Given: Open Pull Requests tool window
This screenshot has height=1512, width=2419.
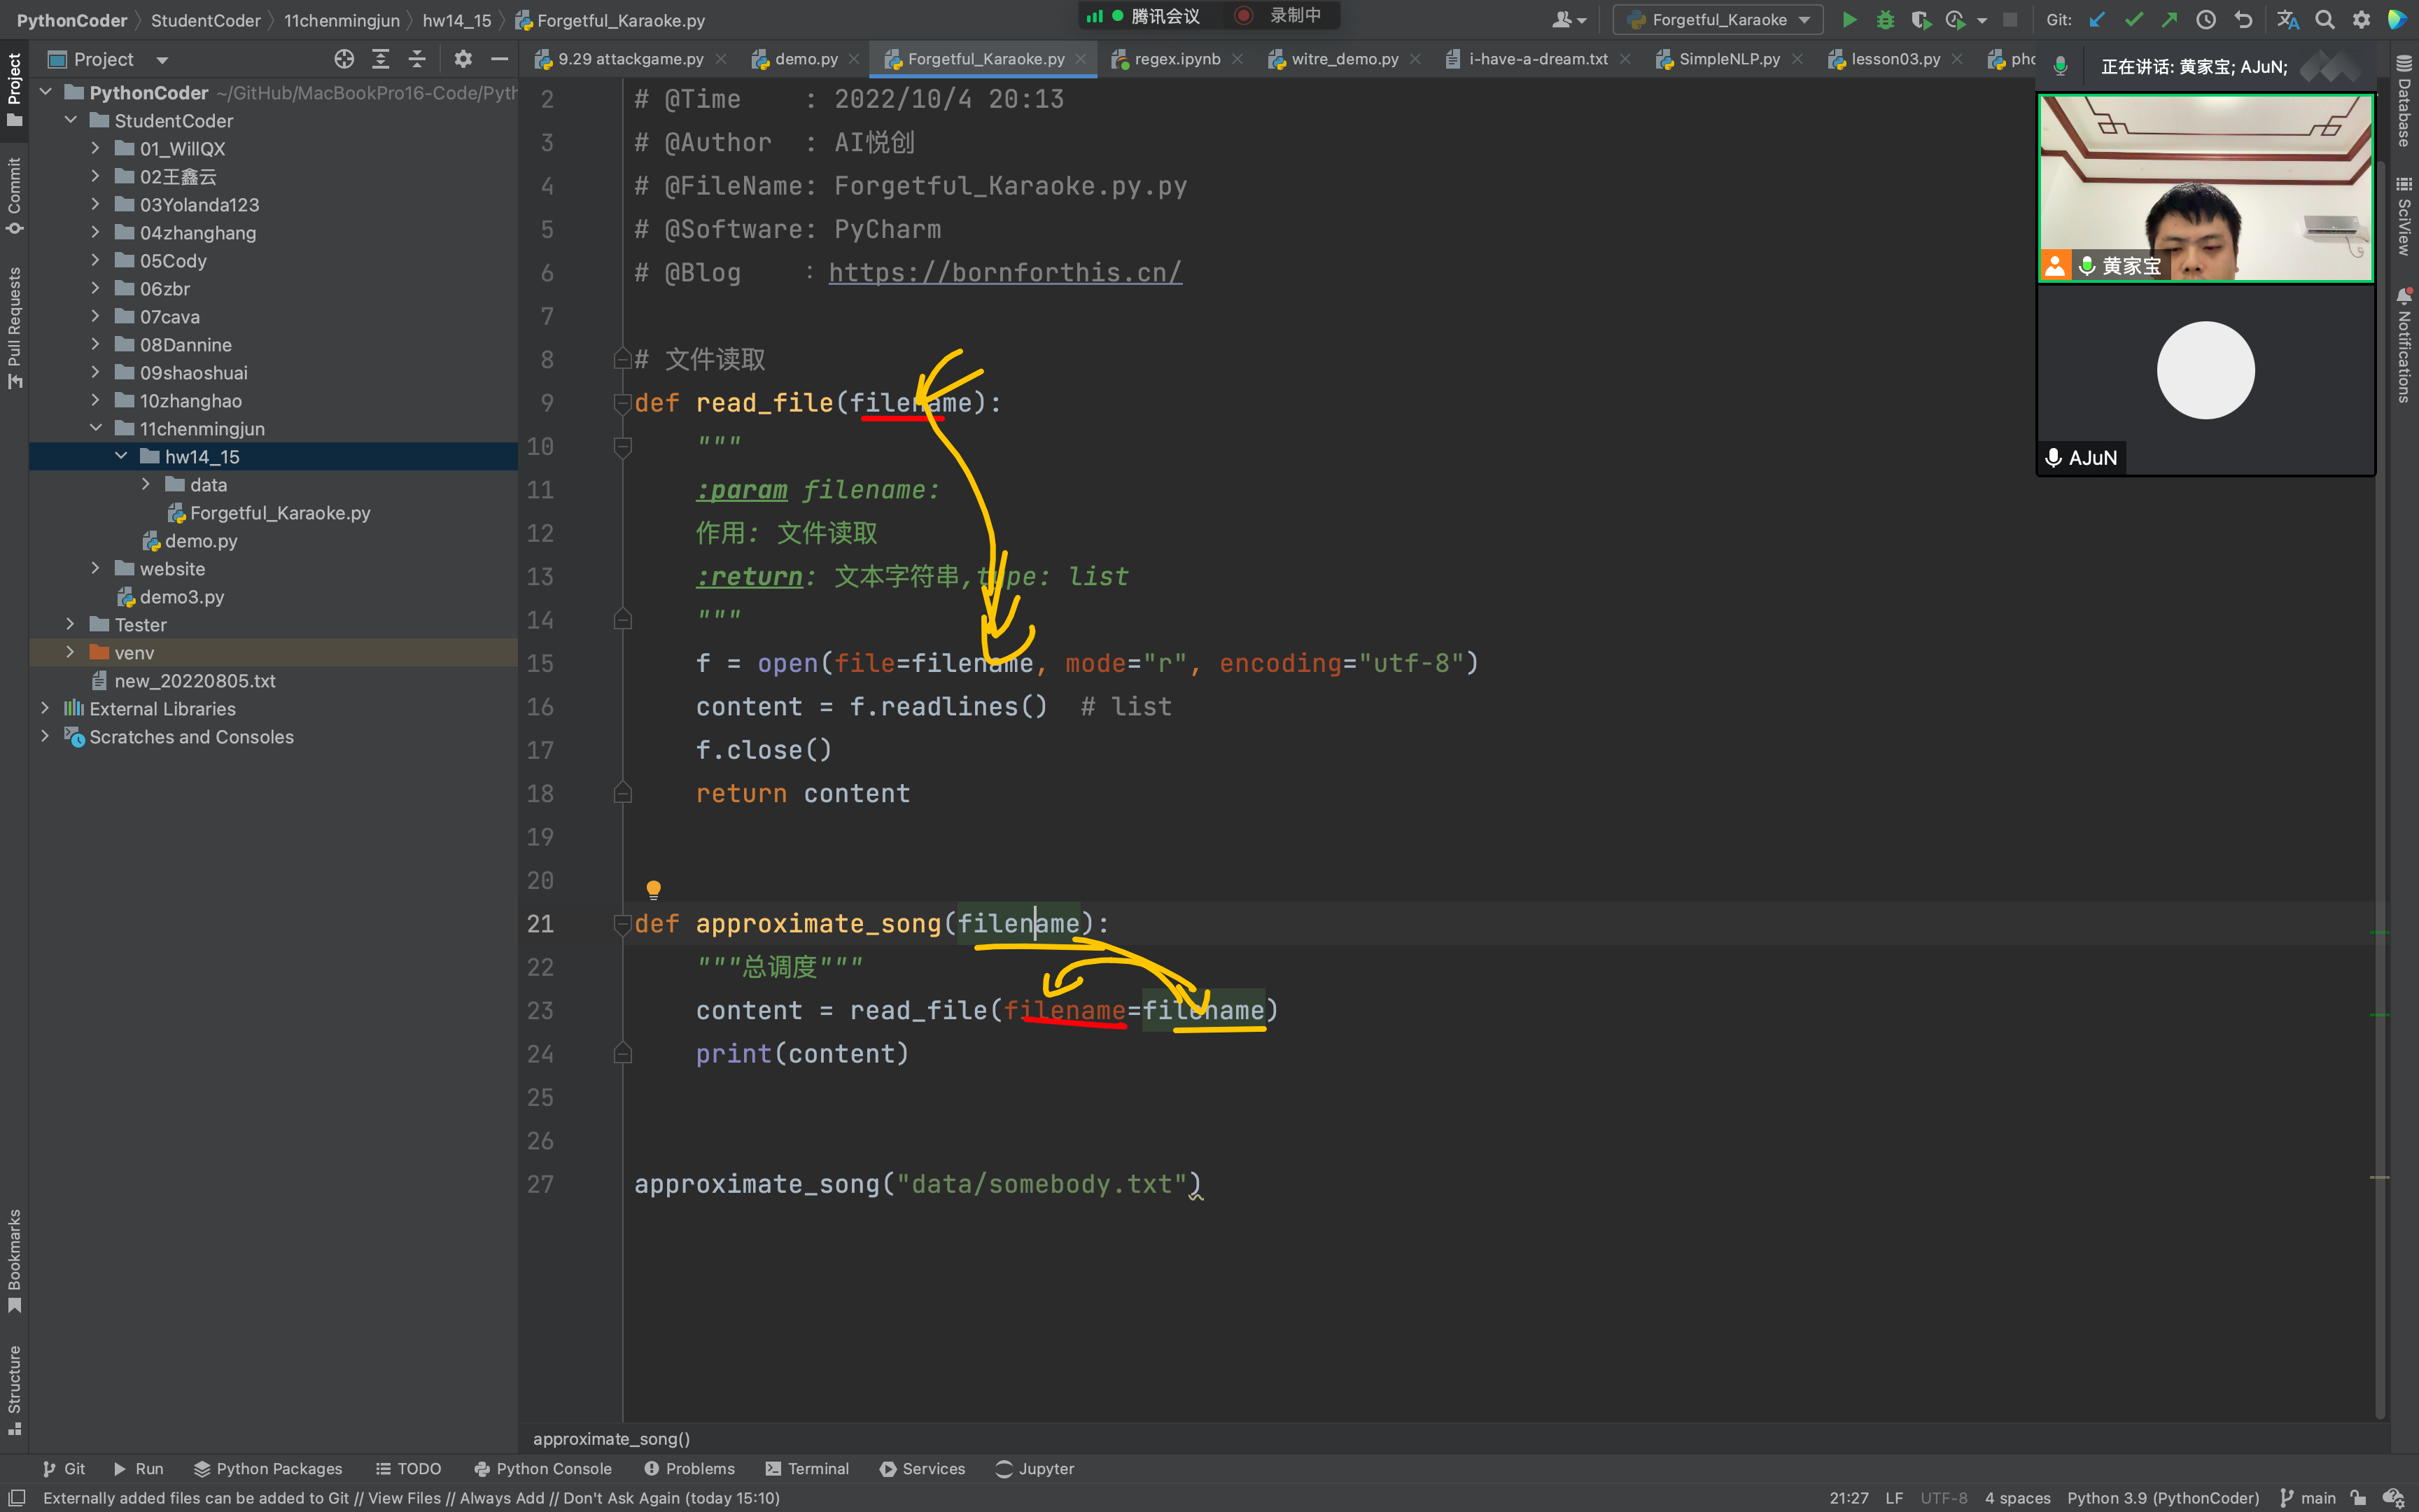Looking at the screenshot, I should pyautogui.click(x=14, y=328).
